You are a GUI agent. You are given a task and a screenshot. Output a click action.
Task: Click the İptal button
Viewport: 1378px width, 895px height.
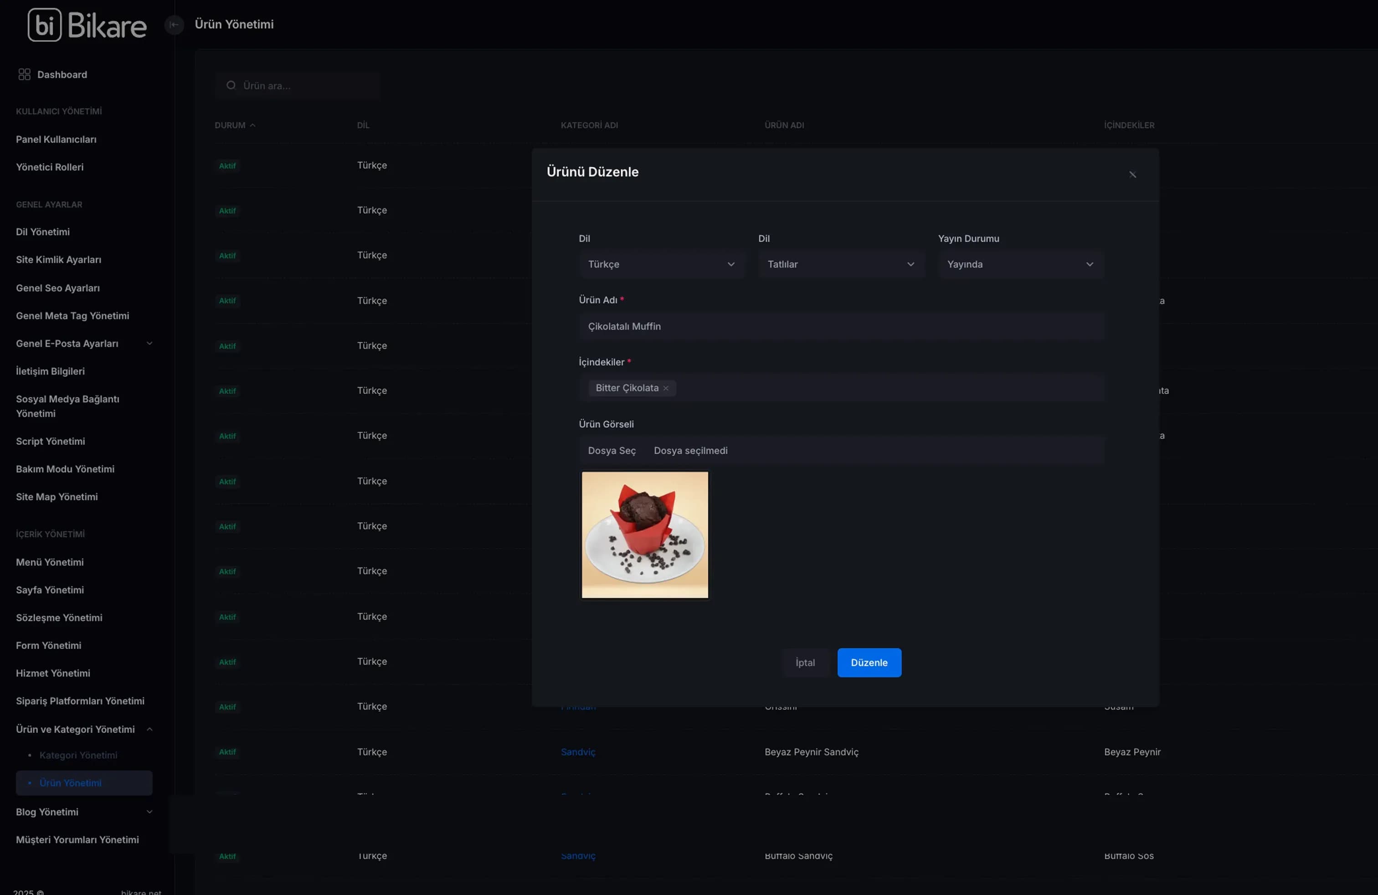tap(805, 662)
